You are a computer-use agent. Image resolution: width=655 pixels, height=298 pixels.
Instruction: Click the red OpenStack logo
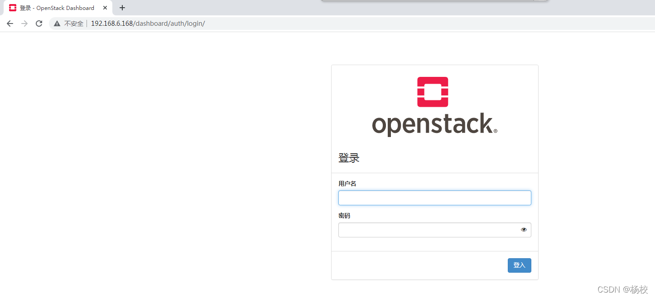pos(433,92)
